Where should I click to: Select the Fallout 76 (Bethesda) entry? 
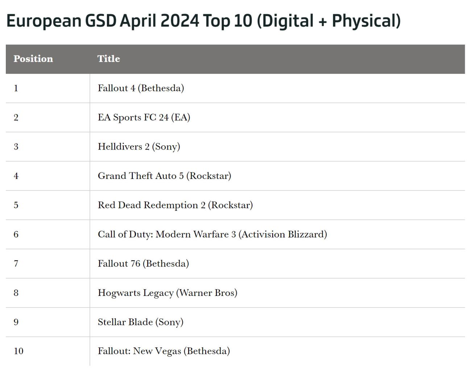click(x=143, y=264)
